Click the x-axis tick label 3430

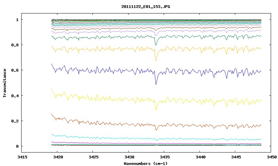pyautogui.click(x=129, y=157)
